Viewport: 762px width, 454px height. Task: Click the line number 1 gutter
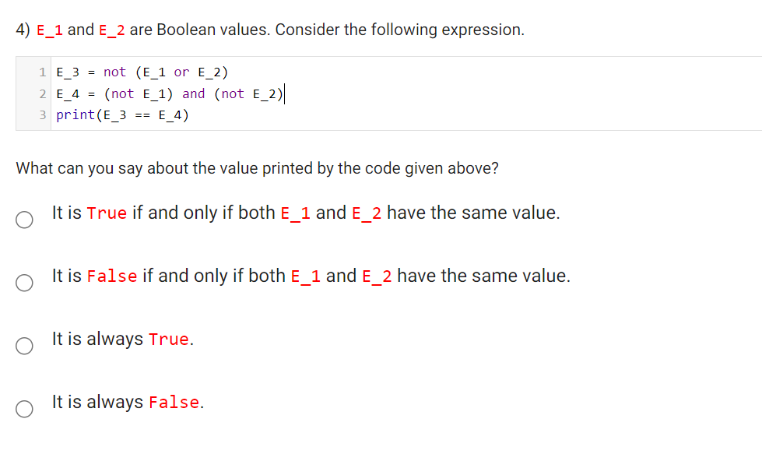(41, 72)
